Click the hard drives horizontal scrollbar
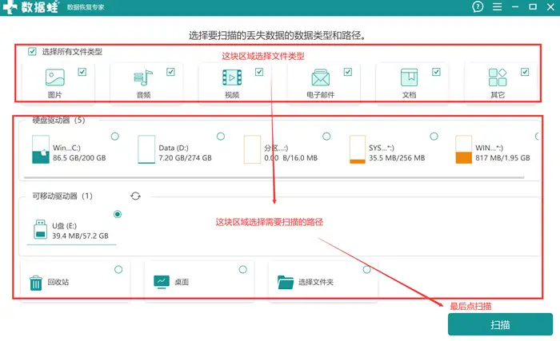Viewport: 560px width, 341px height. 274,177
